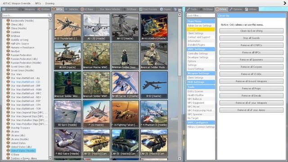288x162 pixels.
Task: Collapse the SNPC Configures section header
Action: (x=201, y=122)
